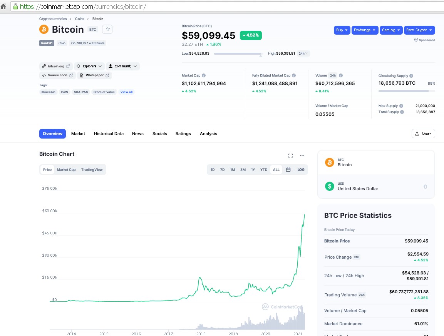Open the Ratings tab
Viewport: 444px width, 336px height.
tap(183, 134)
